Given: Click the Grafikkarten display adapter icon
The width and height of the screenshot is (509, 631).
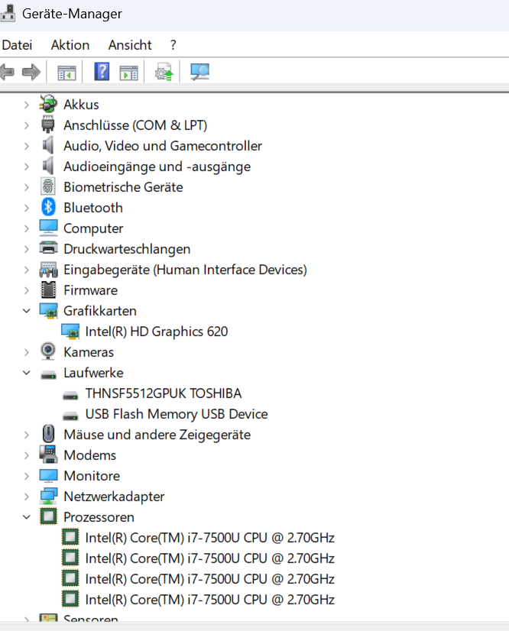Looking at the screenshot, I should pos(48,311).
